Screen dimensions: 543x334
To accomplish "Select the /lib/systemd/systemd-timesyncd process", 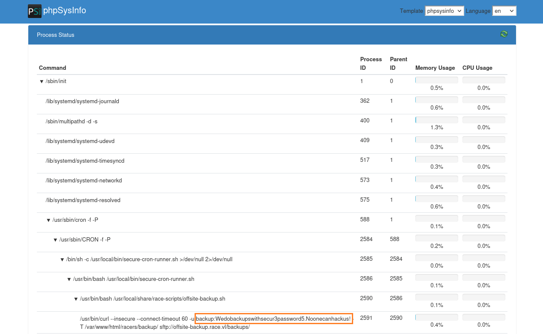I will coord(85,161).
